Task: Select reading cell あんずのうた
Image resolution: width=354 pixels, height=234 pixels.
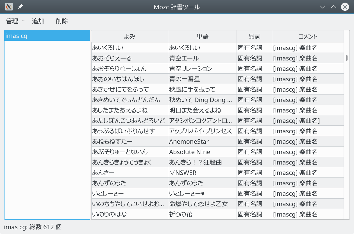Action: click(x=130, y=183)
